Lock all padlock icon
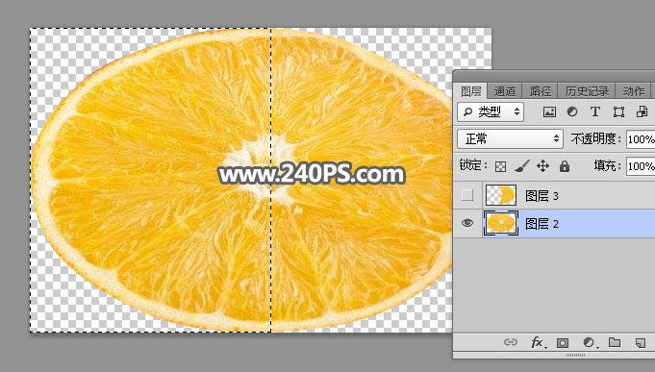Viewport: 655px width, 372px height. click(x=565, y=166)
